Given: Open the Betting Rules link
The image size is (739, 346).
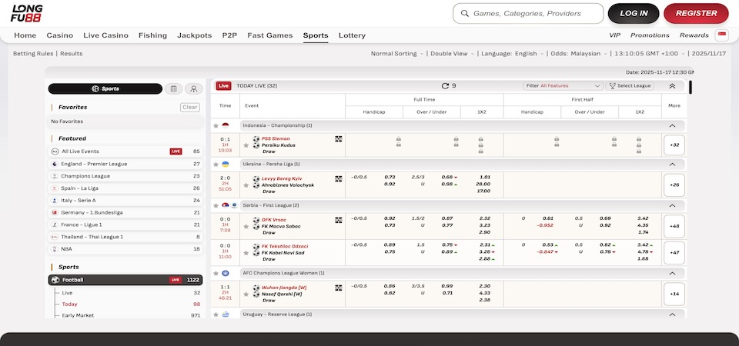Looking at the screenshot, I should 33,54.
